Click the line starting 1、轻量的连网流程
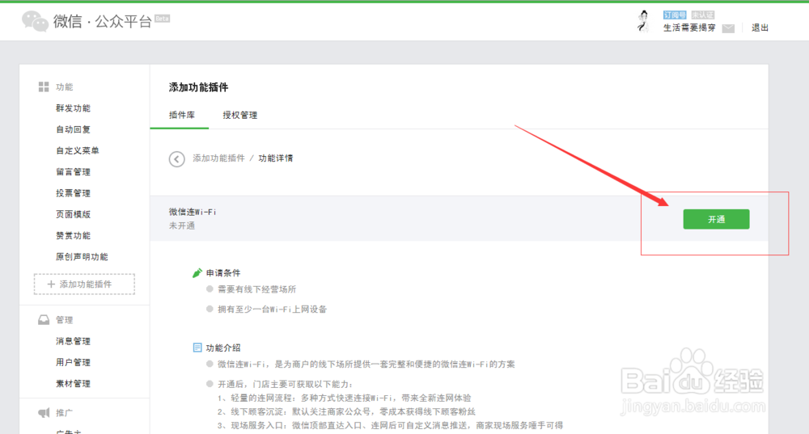This screenshot has height=434, width=809. (x=344, y=398)
